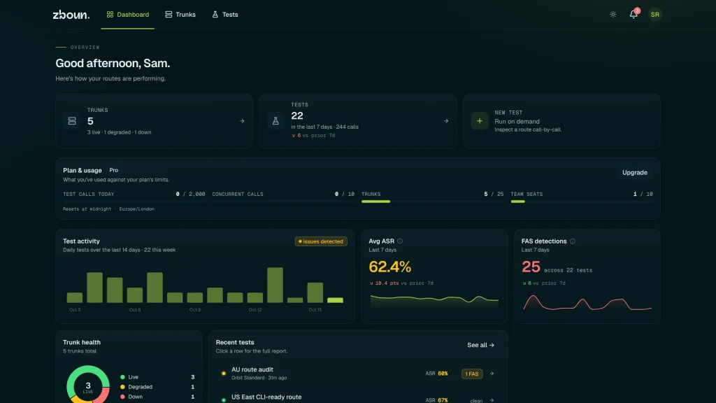716x403 pixels.
Task: Click See all recent tests link
Action: [481, 346]
